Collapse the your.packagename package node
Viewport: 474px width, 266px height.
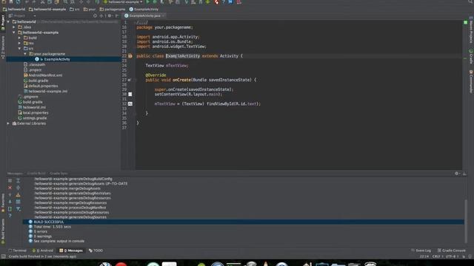[25, 54]
